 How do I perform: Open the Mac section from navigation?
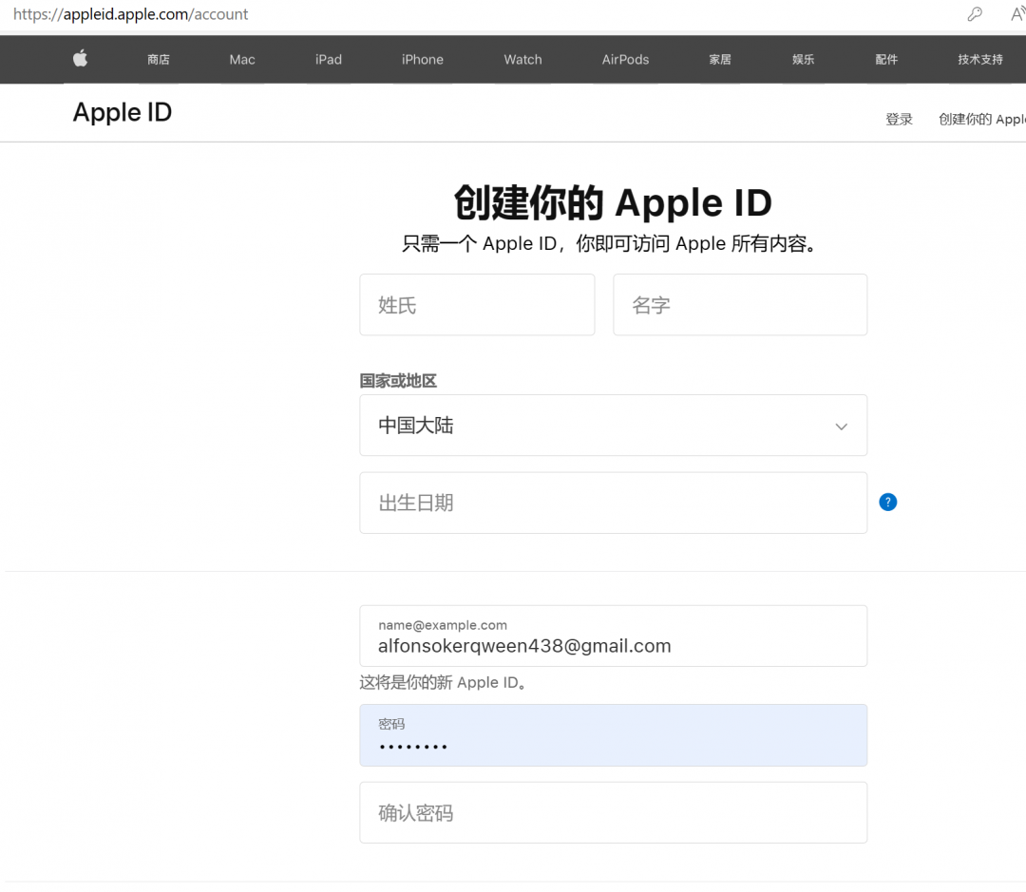(241, 59)
